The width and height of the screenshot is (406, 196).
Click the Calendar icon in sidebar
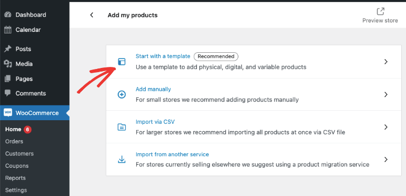click(x=8, y=30)
